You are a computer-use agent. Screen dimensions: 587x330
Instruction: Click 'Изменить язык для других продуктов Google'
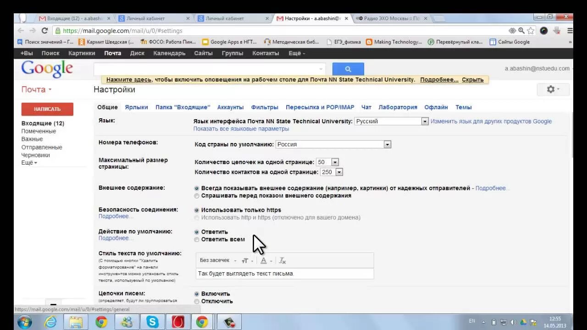click(x=491, y=121)
